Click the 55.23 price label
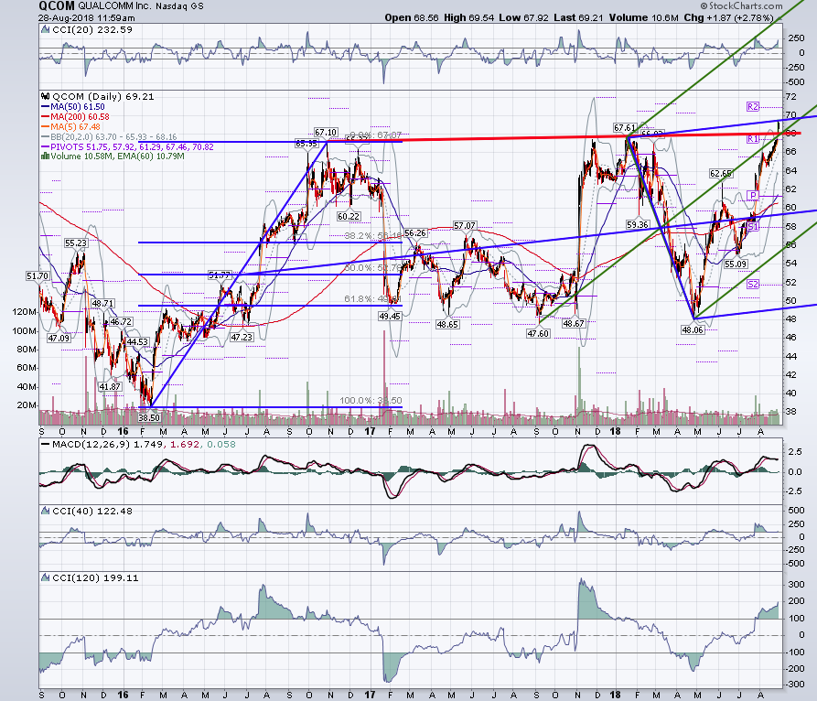This screenshot has width=817, height=701. coord(76,243)
